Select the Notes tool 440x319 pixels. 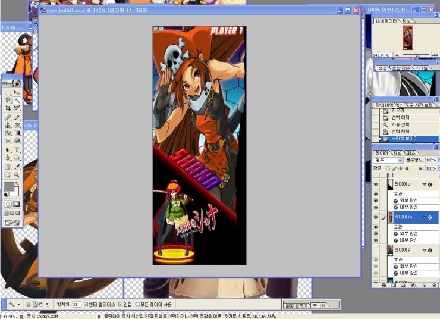point(8,167)
